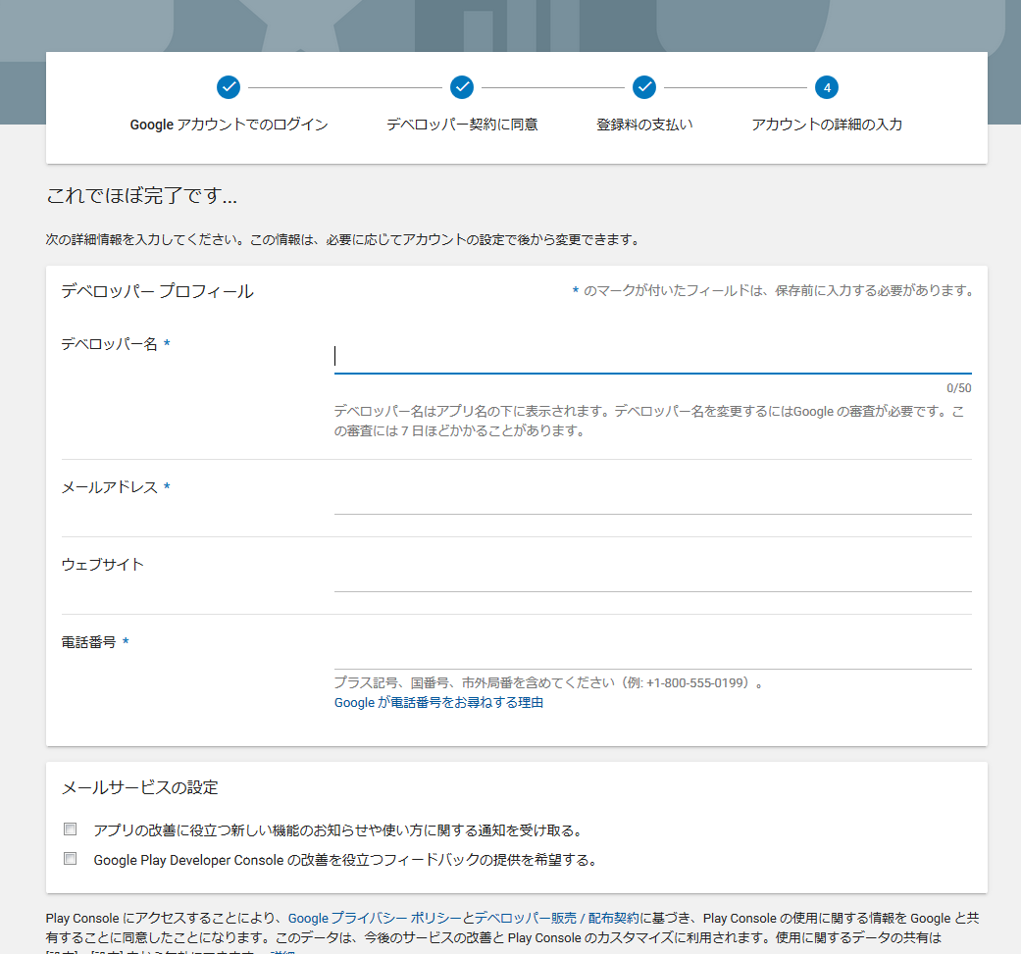
Task: Select the "デベロッパー契約に同意" step label
Action: [x=462, y=125]
